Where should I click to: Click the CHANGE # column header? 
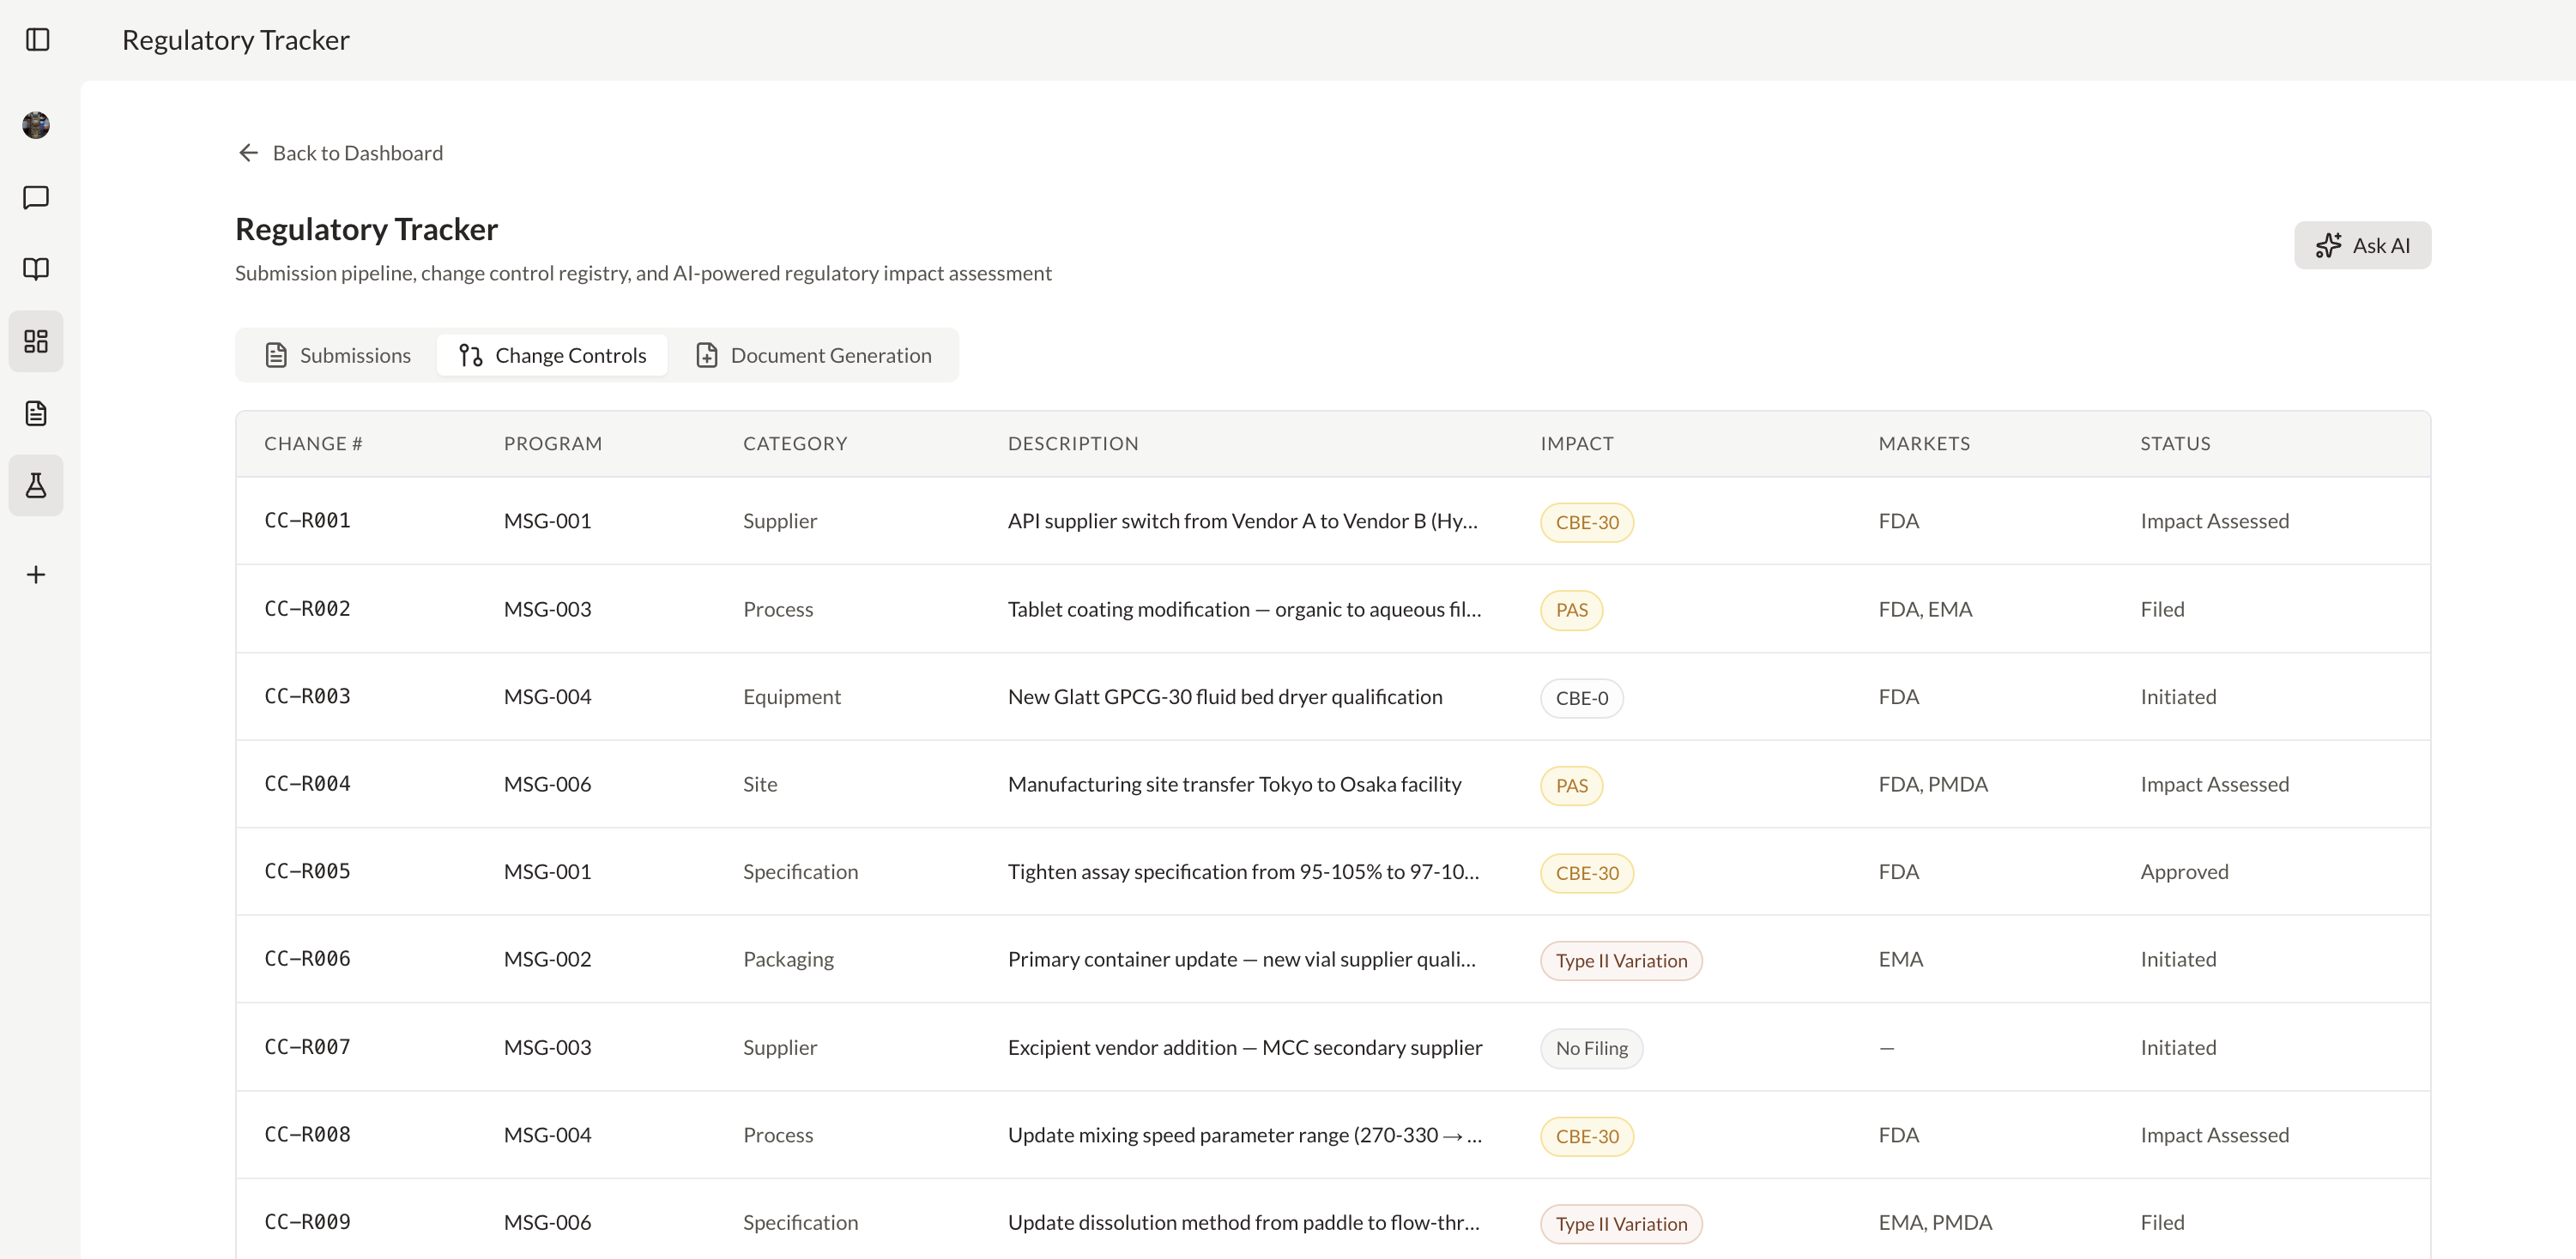313,443
